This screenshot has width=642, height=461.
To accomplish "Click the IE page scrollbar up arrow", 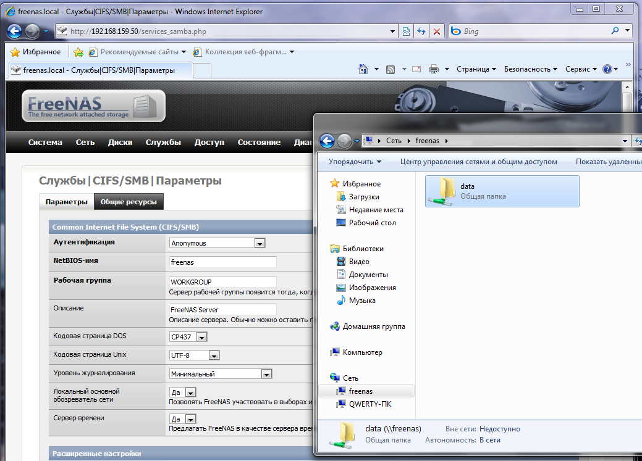I will pos(627,87).
